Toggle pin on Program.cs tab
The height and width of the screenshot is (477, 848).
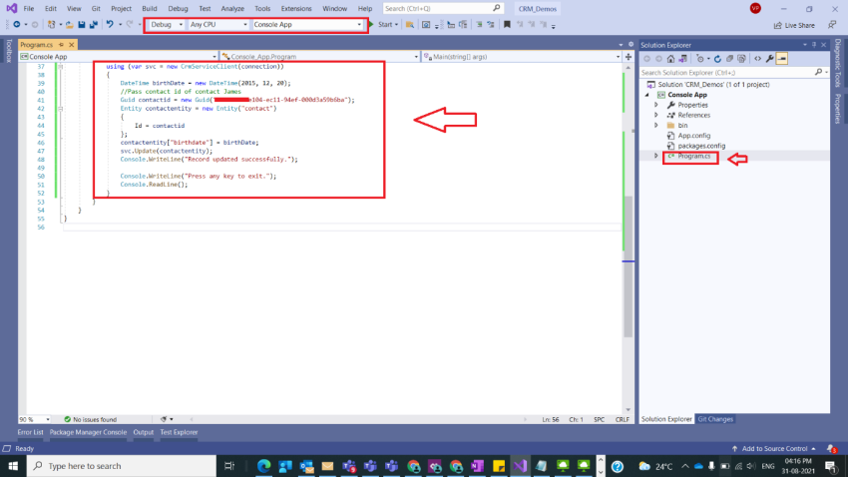(61, 44)
